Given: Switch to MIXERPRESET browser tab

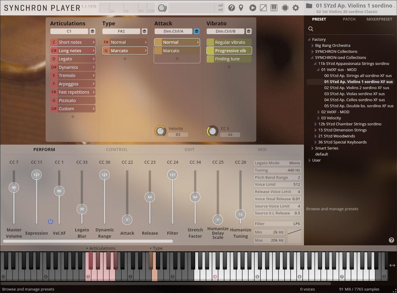Looking at the screenshot, I should click(379, 19).
